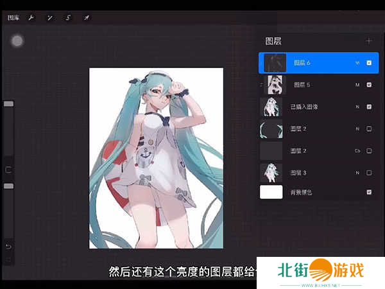This screenshot has width=385, height=289.
Task: Open the Adjustments magic wand menu
Action: 49,17
